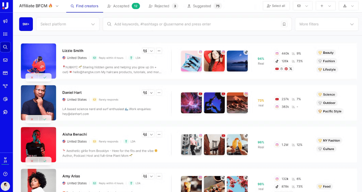This screenshot has height=192, width=362.
Task: Open the campaigns megaphone icon in sidebar
Action: pyautogui.click(x=5, y=21)
